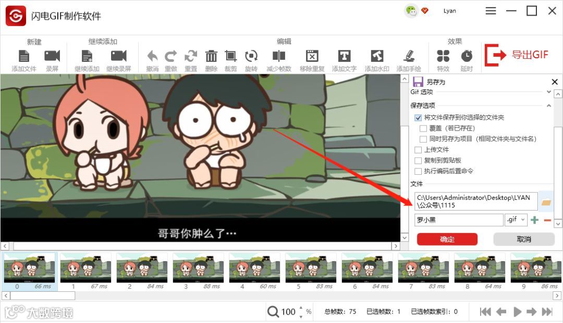The image size is (563, 323).
Task: Click timeline scrollbar right arrow
Action: pos(557,296)
